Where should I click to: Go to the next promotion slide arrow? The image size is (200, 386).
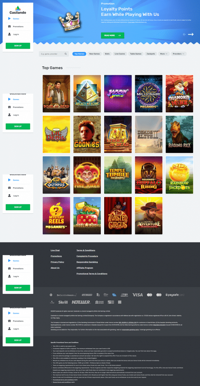click(x=191, y=34)
